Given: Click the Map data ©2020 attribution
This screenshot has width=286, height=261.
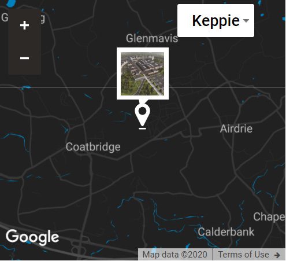Looking at the screenshot, I should coord(174,255).
